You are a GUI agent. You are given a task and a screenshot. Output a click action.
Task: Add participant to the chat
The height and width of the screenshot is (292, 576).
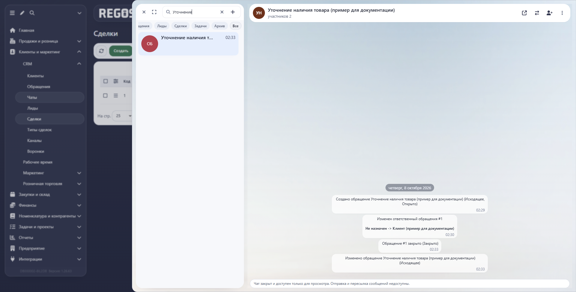(x=550, y=13)
